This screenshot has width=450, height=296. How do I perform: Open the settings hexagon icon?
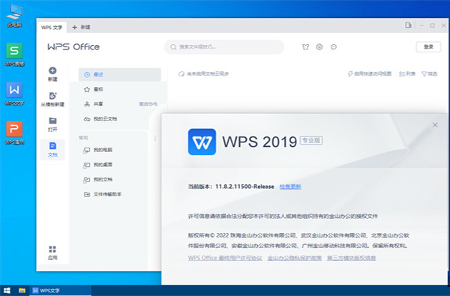click(x=319, y=46)
